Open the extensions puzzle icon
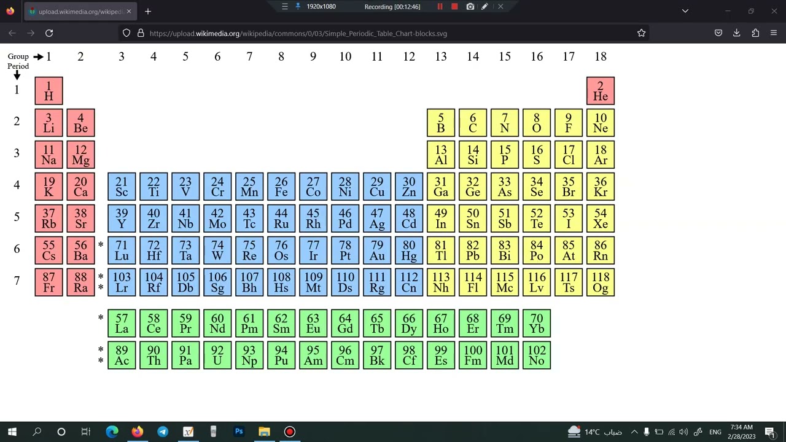The height and width of the screenshot is (442, 786). [x=755, y=33]
